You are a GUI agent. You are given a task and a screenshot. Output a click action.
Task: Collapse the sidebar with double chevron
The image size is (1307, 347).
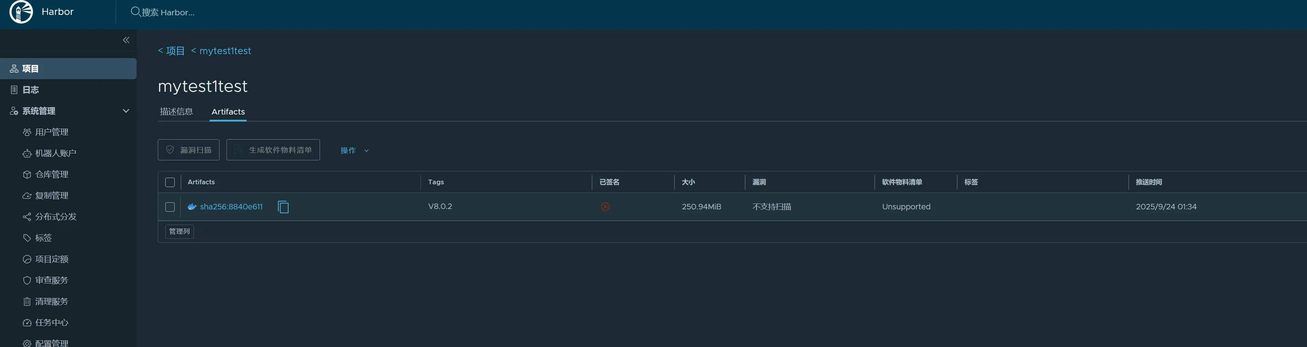(x=126, y=40)
